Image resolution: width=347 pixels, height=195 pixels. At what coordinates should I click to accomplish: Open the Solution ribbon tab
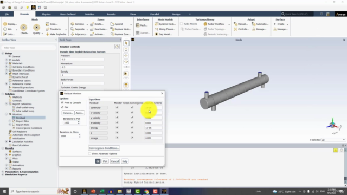click(89, 14)
